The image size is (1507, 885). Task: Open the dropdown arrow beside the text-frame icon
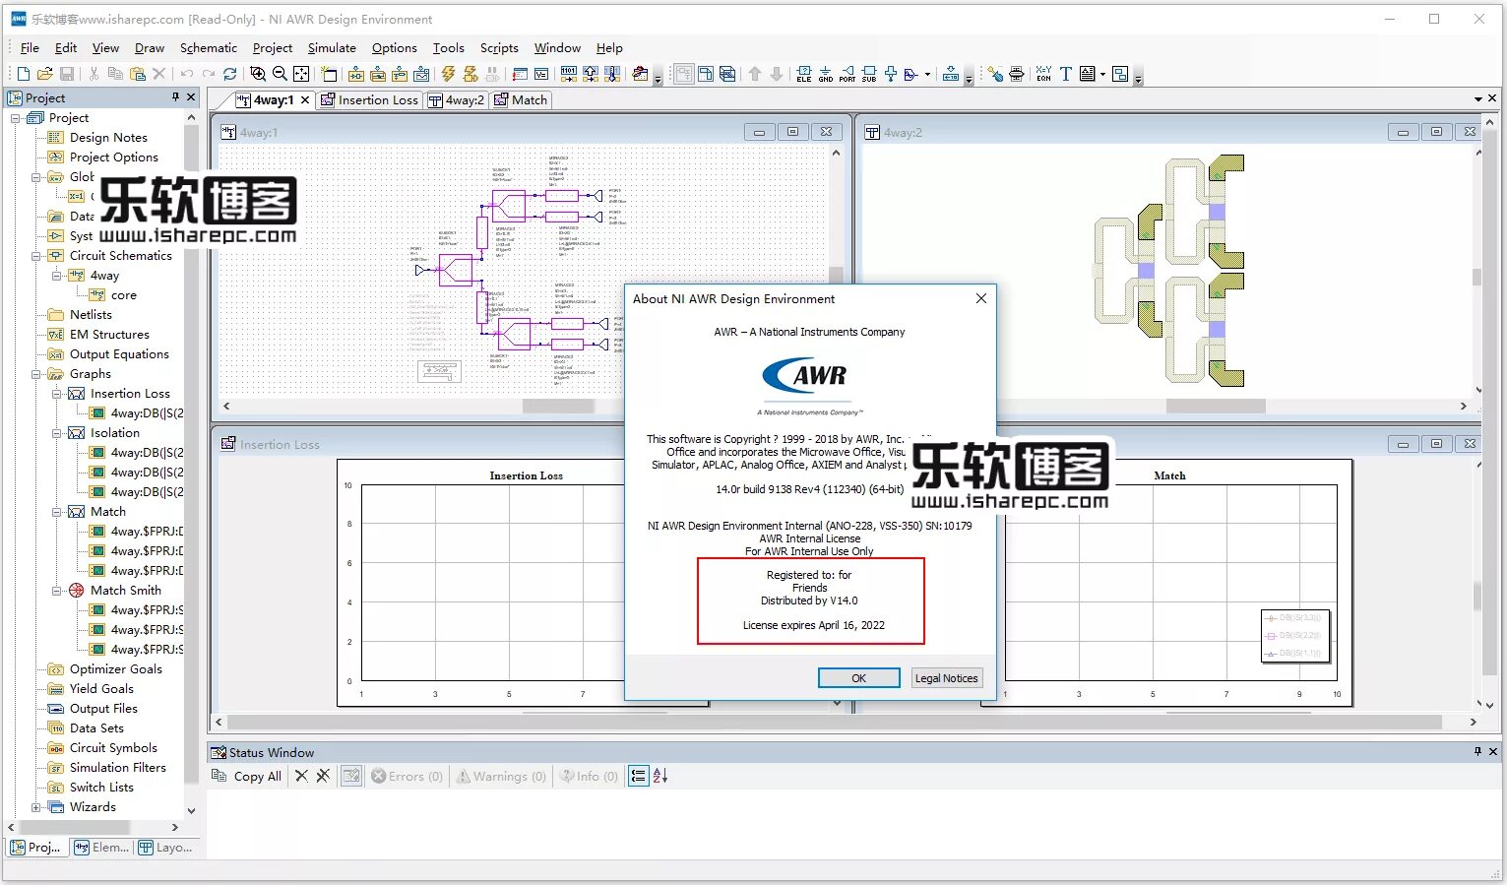pos(1102,74)
